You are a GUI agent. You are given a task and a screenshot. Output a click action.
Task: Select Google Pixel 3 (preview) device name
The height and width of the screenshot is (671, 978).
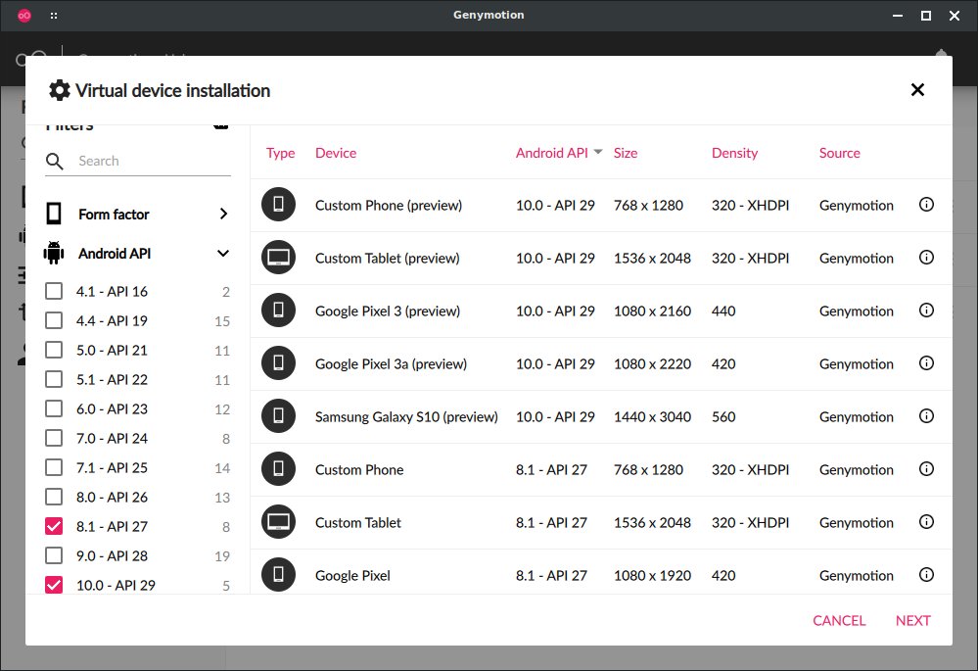click(388, 311)
